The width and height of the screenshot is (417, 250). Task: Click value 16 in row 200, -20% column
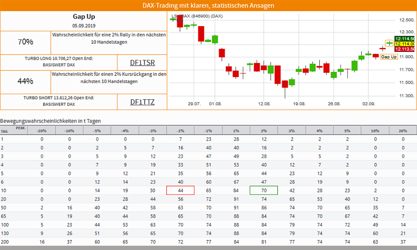pyautogui.click(x=41, y=242)
